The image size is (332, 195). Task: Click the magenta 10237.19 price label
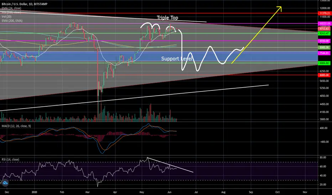pos(324,24)
